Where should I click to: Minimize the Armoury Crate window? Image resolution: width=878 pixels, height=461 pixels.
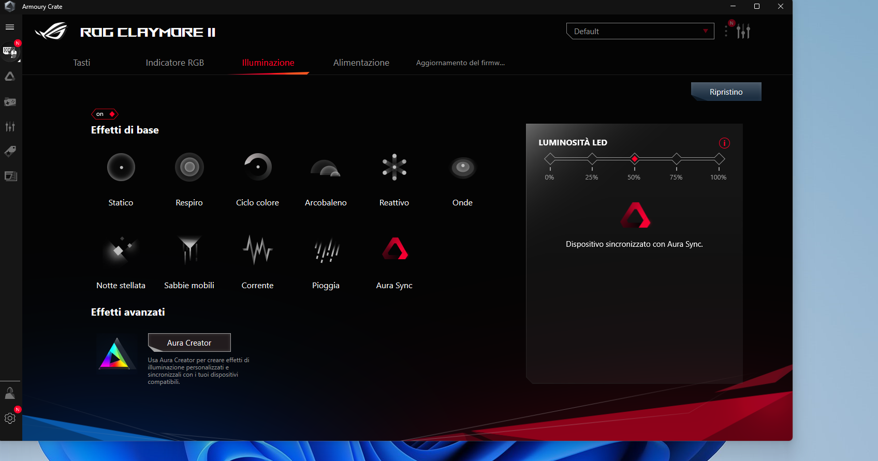(x=733, y=6)
